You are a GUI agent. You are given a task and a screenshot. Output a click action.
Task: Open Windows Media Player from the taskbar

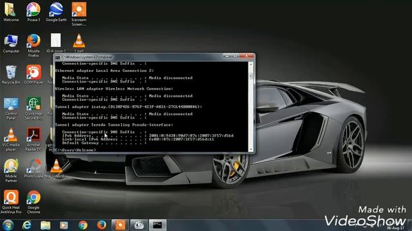point(64,225)
